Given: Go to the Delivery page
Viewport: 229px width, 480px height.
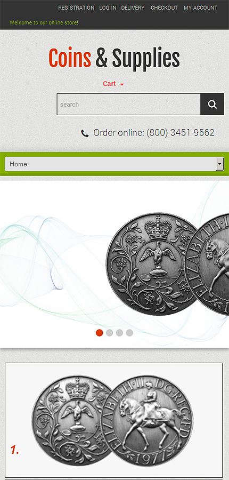Looking at the screenshot, I should 133,7.
